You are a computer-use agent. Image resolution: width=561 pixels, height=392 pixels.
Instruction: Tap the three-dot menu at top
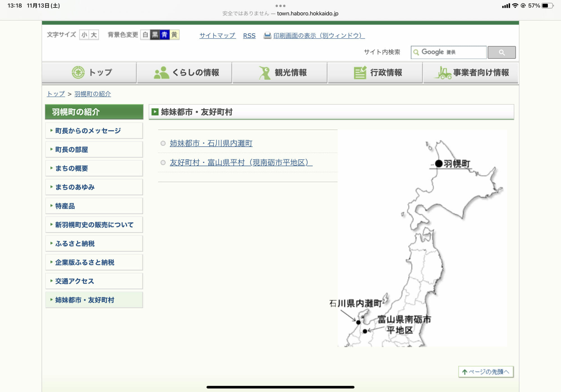[280, 6]
